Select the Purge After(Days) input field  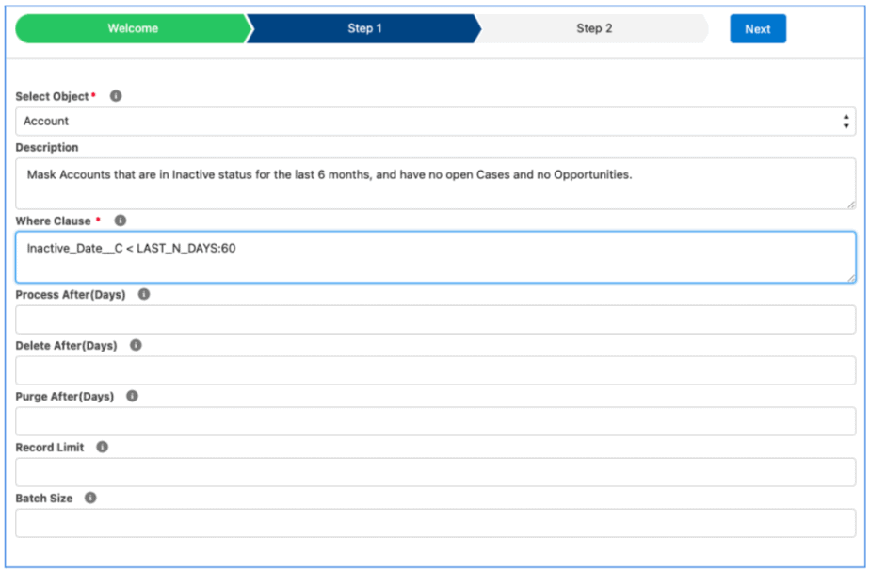(x=435, y=421)
